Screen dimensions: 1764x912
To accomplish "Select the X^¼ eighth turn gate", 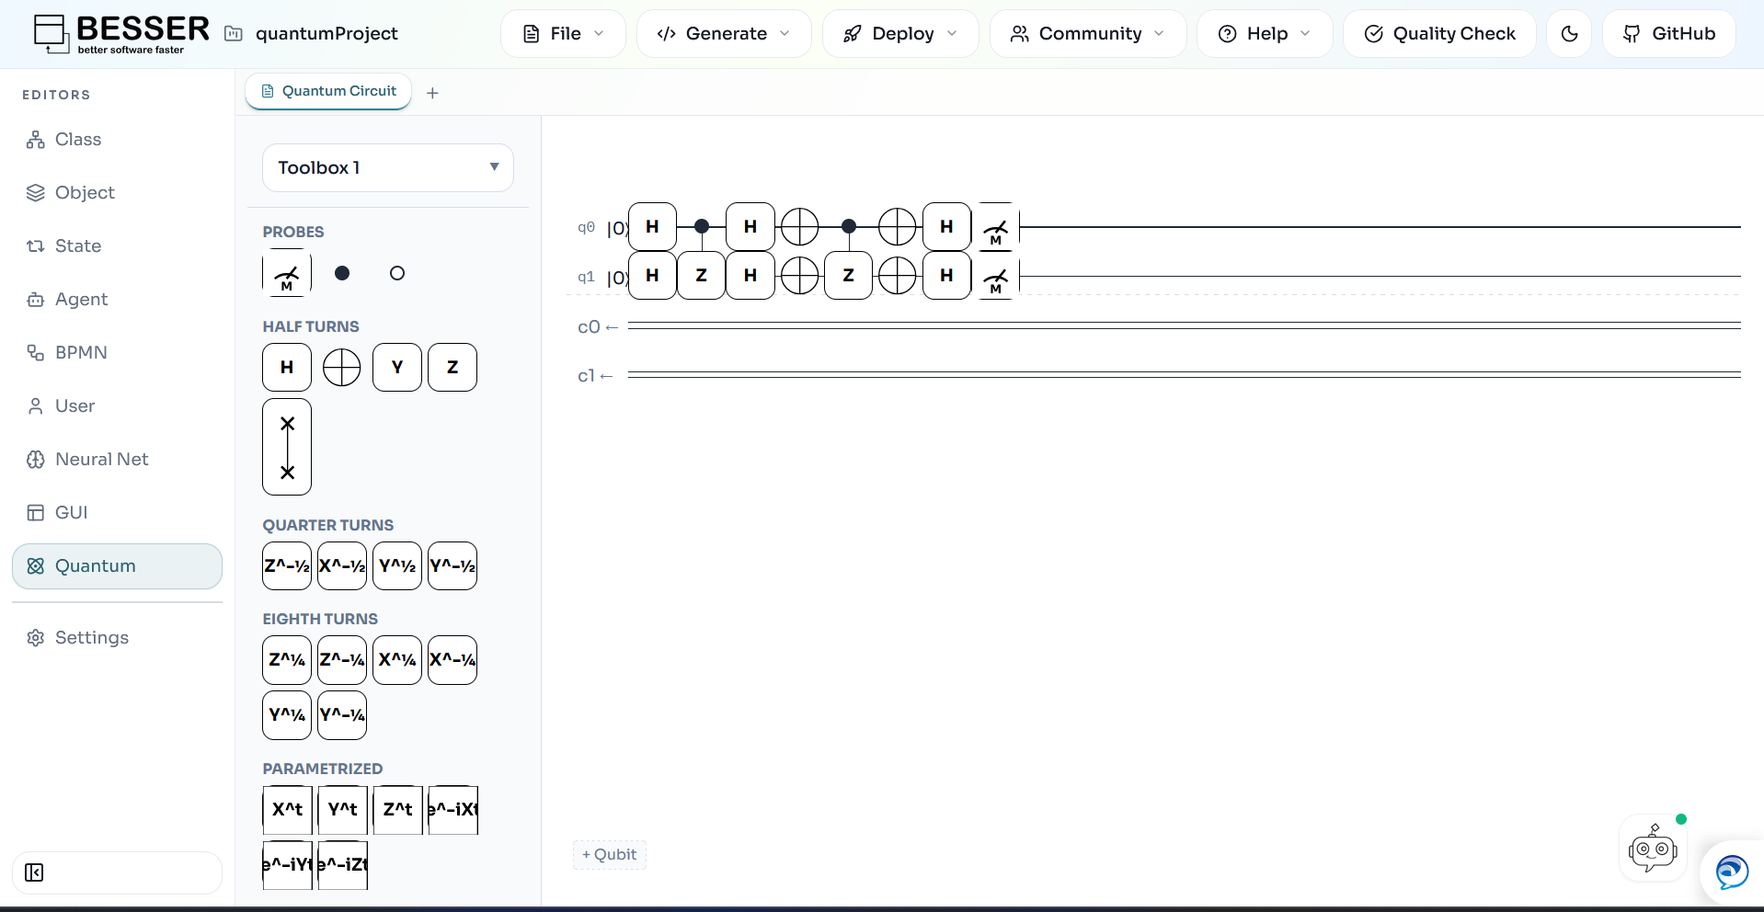I will (397, 660).
